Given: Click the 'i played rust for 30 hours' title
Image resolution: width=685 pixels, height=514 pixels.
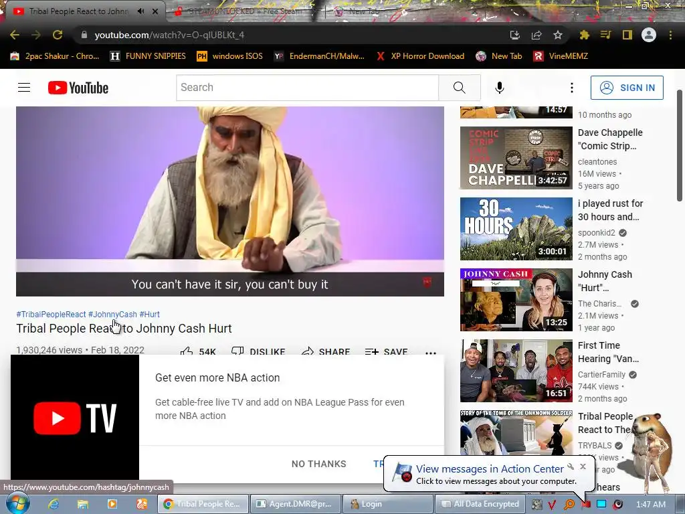Looking at the screenshot, I should pyautogui.click(x=610, y=210).
